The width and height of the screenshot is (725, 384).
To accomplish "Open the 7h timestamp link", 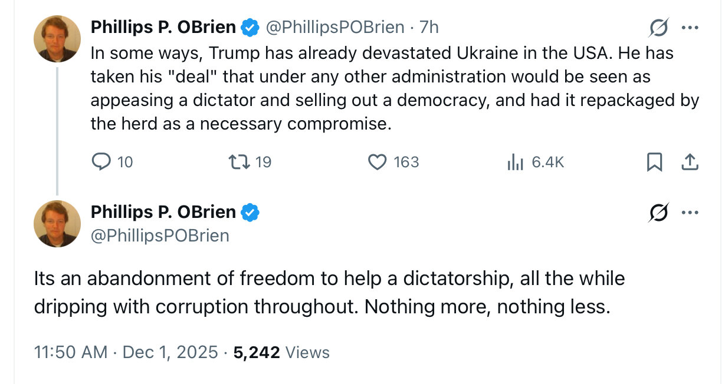I will tap(429, 28).
